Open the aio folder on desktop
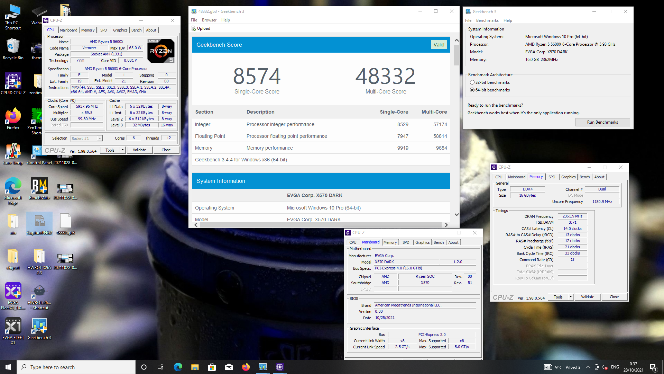 (13, 224)
